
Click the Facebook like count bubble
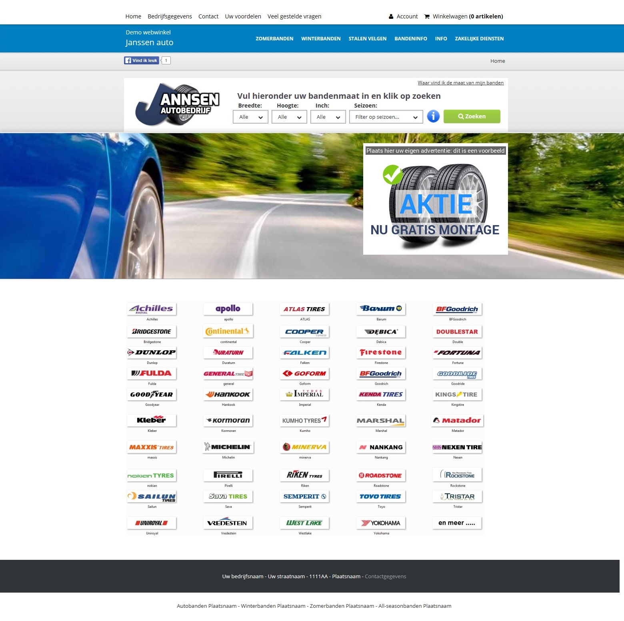click(x=166, y=60)
